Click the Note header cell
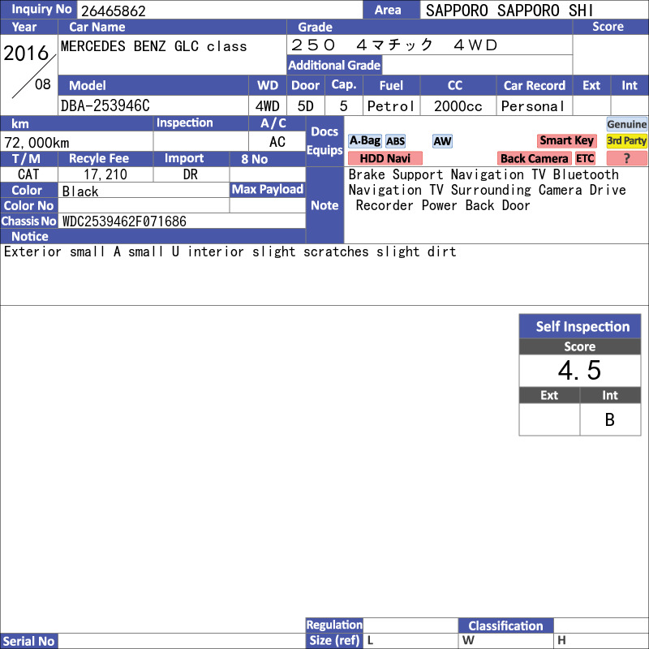The height and width of the screenshot is (649, 649). click(325, 205)
